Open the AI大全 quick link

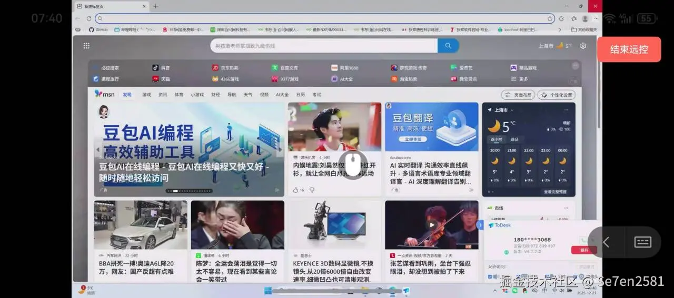pos(342,79)
